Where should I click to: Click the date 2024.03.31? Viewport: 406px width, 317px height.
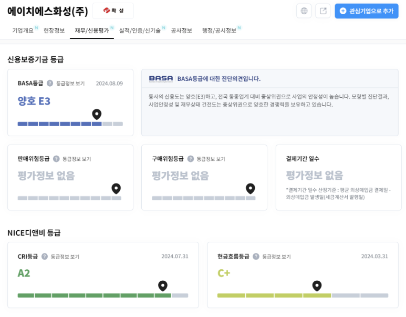click(374, 257)
